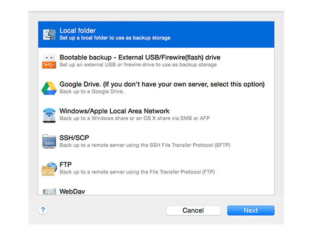
Task: Click 'Back up to a Windows share' description
Action: 134,118
